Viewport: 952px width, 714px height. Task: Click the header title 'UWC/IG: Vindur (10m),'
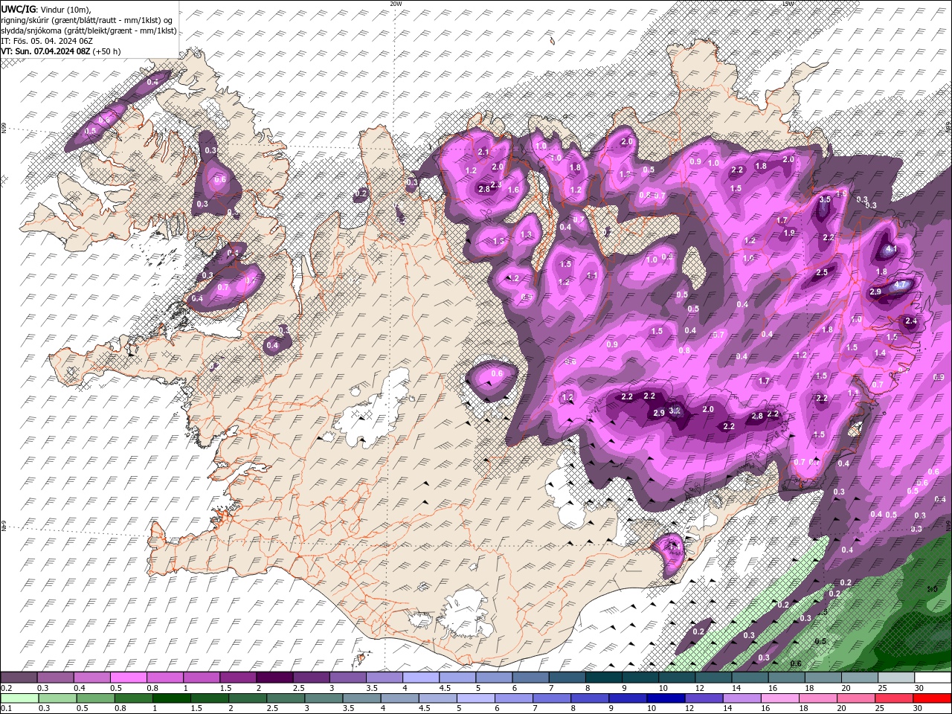[46, 8]
